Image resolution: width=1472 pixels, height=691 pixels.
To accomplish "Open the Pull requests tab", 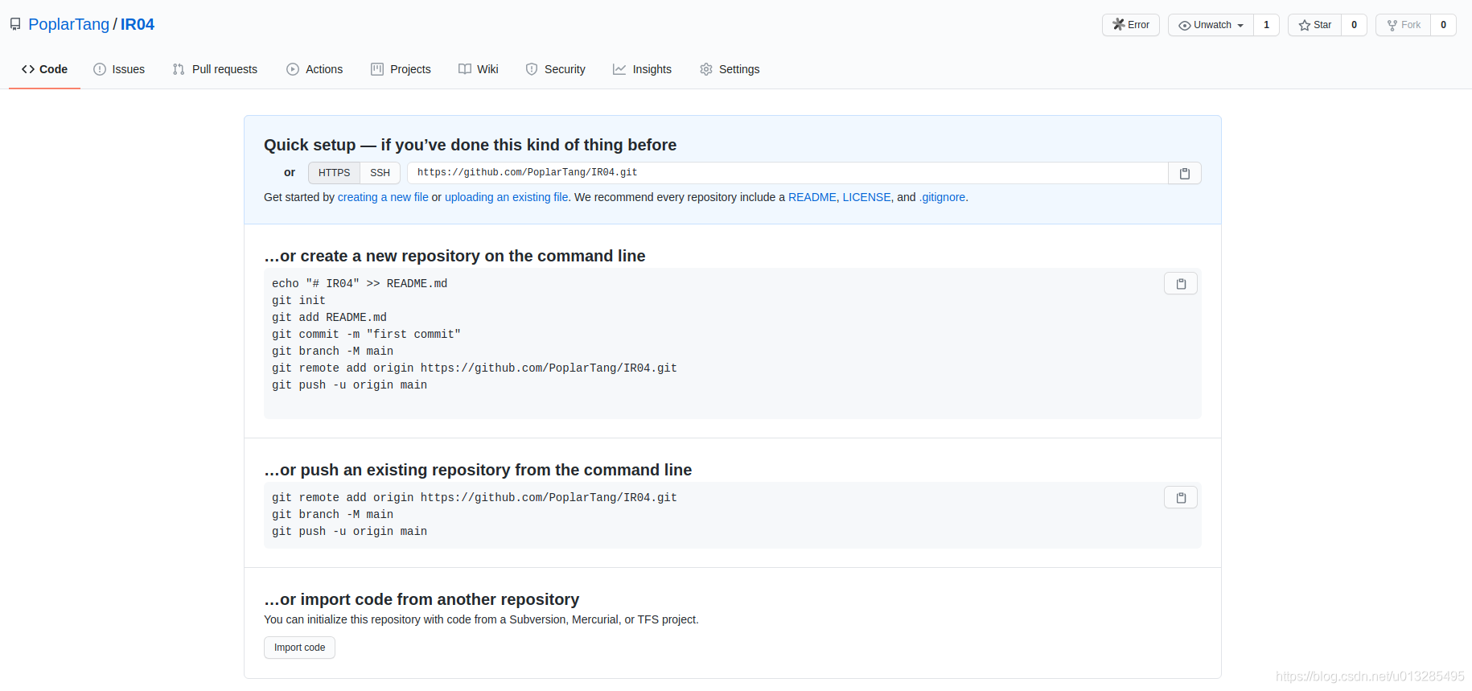I will [215, 69].
